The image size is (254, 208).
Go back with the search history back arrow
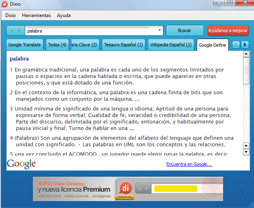12,30
